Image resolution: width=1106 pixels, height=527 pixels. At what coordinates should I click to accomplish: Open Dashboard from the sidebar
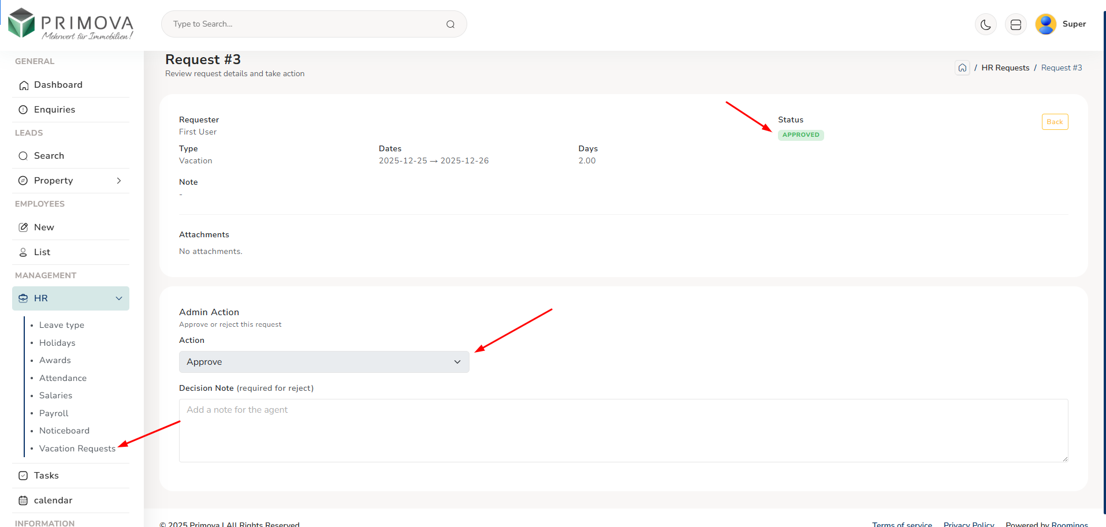pos(58,85)
